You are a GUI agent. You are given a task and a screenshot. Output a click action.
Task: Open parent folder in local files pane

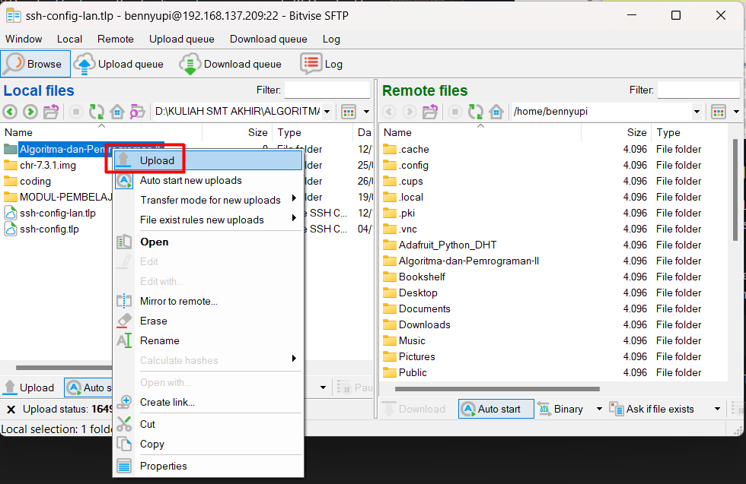(x=51, y=112)
